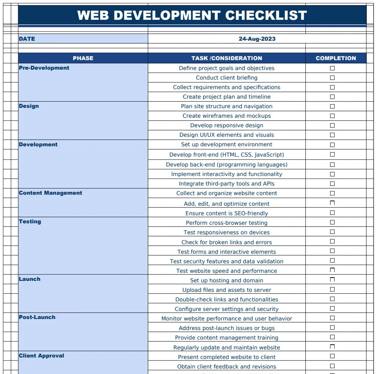This screenshot has width=377, height=374.
Task: Tick Regularly update and maintain website checkbox
Action: click(x=332, y=347)
